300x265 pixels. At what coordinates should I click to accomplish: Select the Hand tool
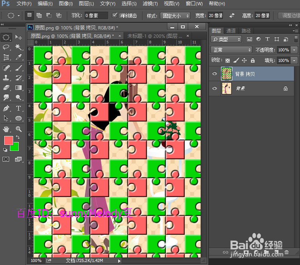[6, 129]
